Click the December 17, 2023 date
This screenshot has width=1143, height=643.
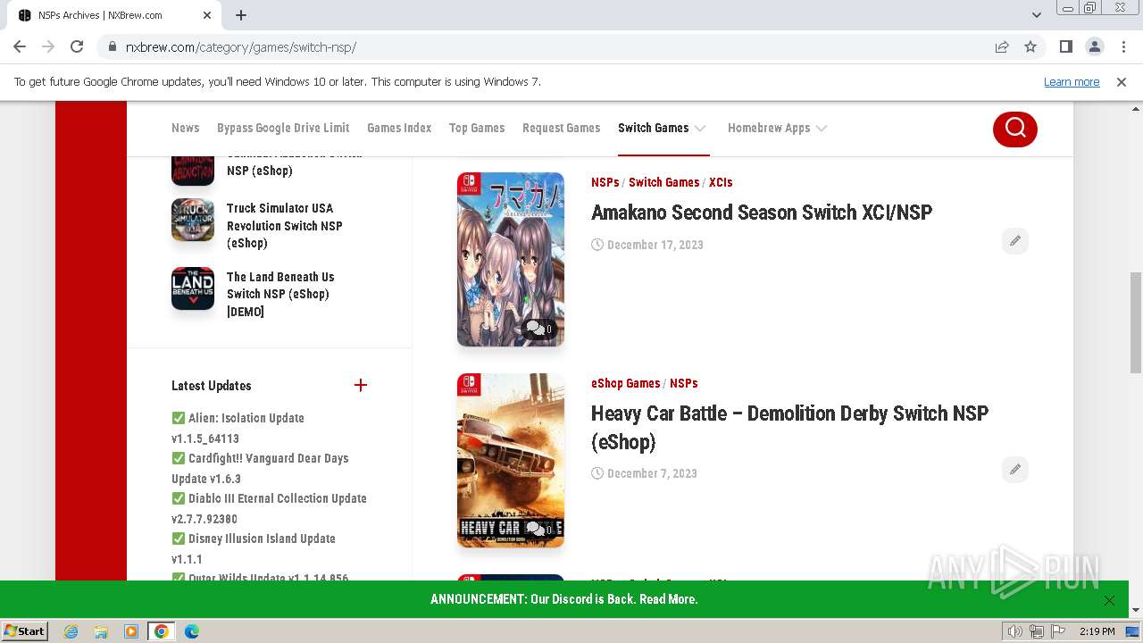655,245
